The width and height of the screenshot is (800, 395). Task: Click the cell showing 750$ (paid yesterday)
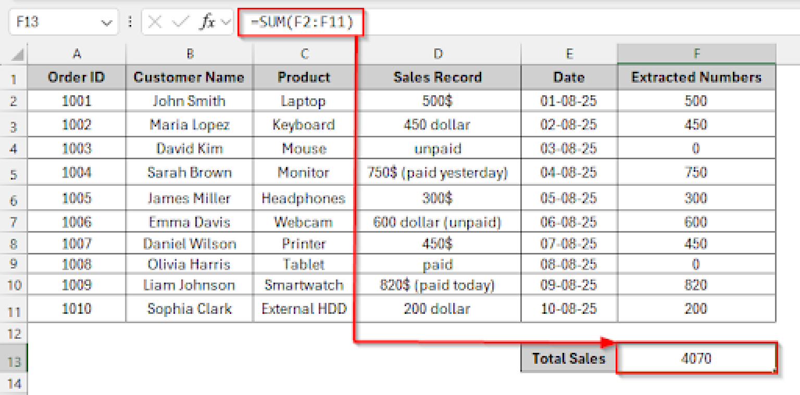(438, 173)
